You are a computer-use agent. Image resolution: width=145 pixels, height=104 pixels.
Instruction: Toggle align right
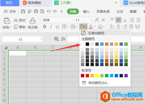pos(125,26)
